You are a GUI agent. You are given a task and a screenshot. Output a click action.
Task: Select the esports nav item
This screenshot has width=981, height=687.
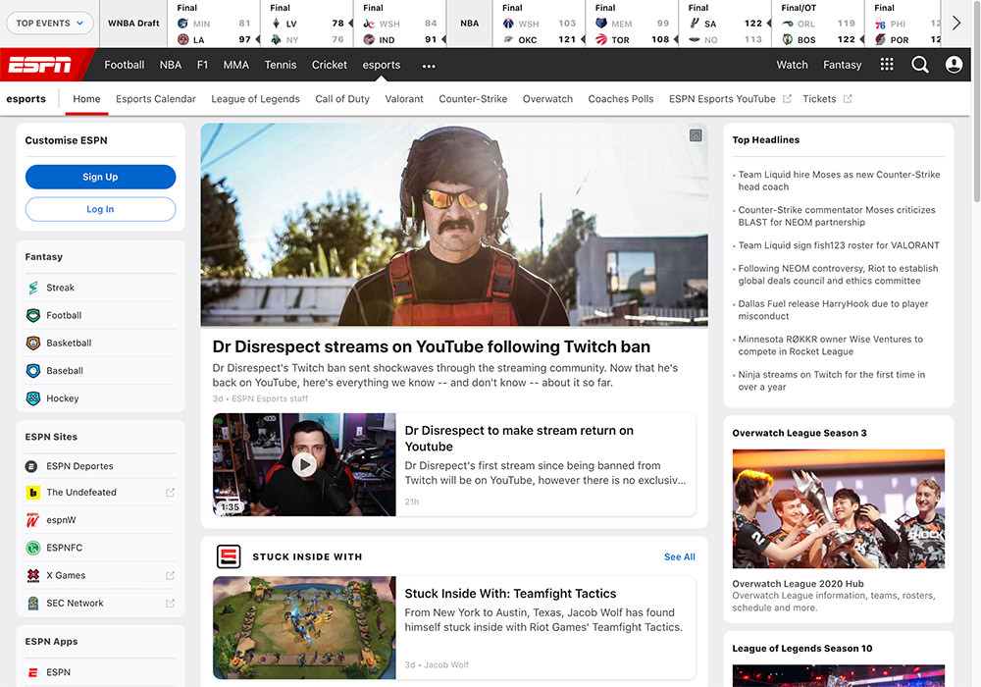pos(381,65)
